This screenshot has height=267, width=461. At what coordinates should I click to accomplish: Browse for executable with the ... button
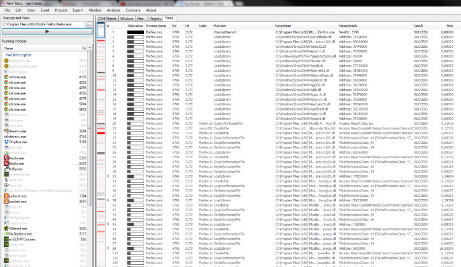[89, 25]
